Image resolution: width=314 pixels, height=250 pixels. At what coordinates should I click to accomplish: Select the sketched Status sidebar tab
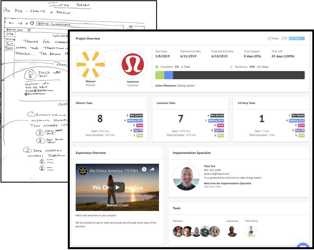(10, 39)
